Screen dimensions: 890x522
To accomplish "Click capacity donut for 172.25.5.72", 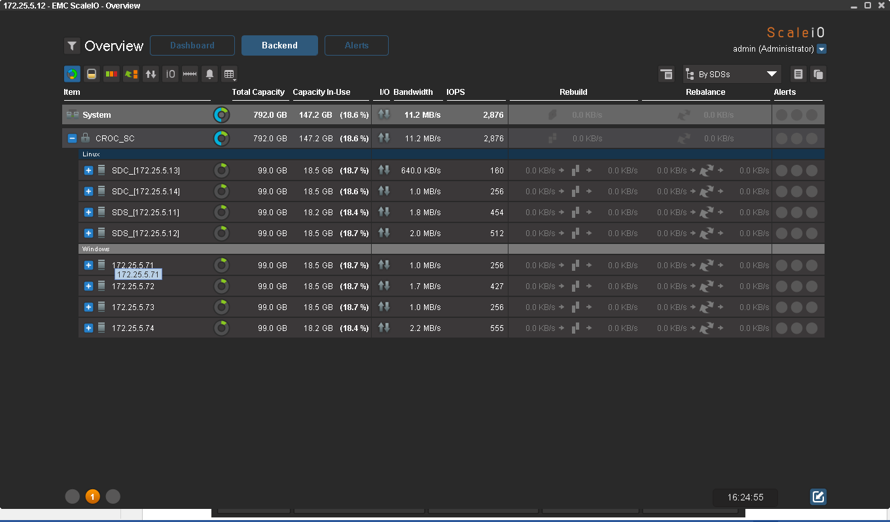I will point(222,287).
